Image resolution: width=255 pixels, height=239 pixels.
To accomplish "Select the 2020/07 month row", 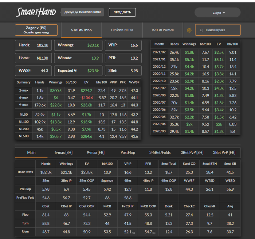I will 195,103.
